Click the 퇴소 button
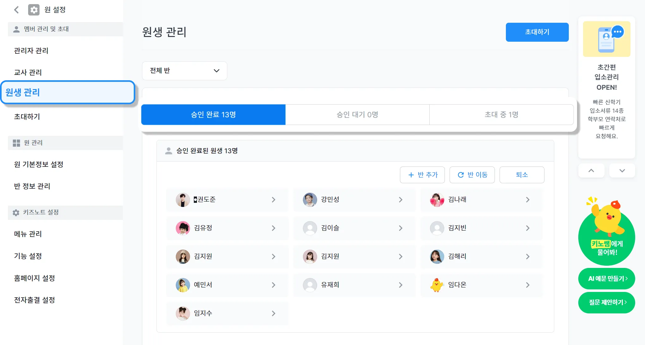 pyautogui.click(x=522, y=175)
